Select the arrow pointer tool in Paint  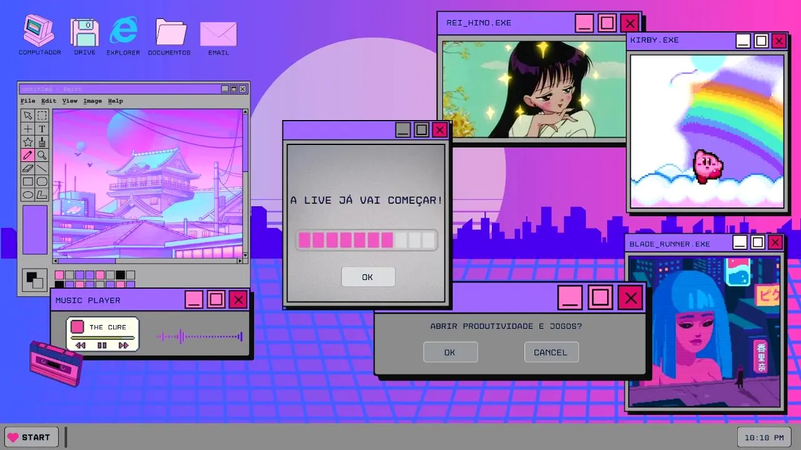click(28, 116)
